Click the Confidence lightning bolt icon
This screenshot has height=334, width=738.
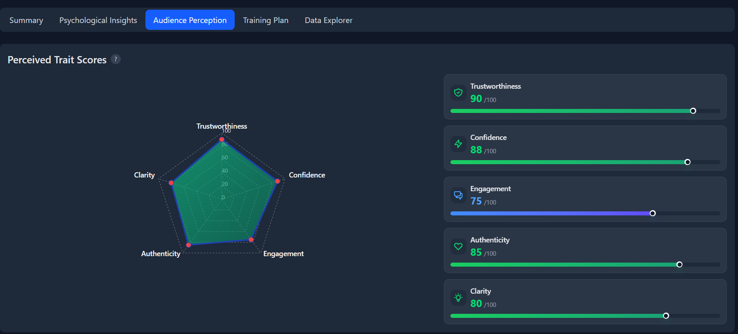click(458, 144)
